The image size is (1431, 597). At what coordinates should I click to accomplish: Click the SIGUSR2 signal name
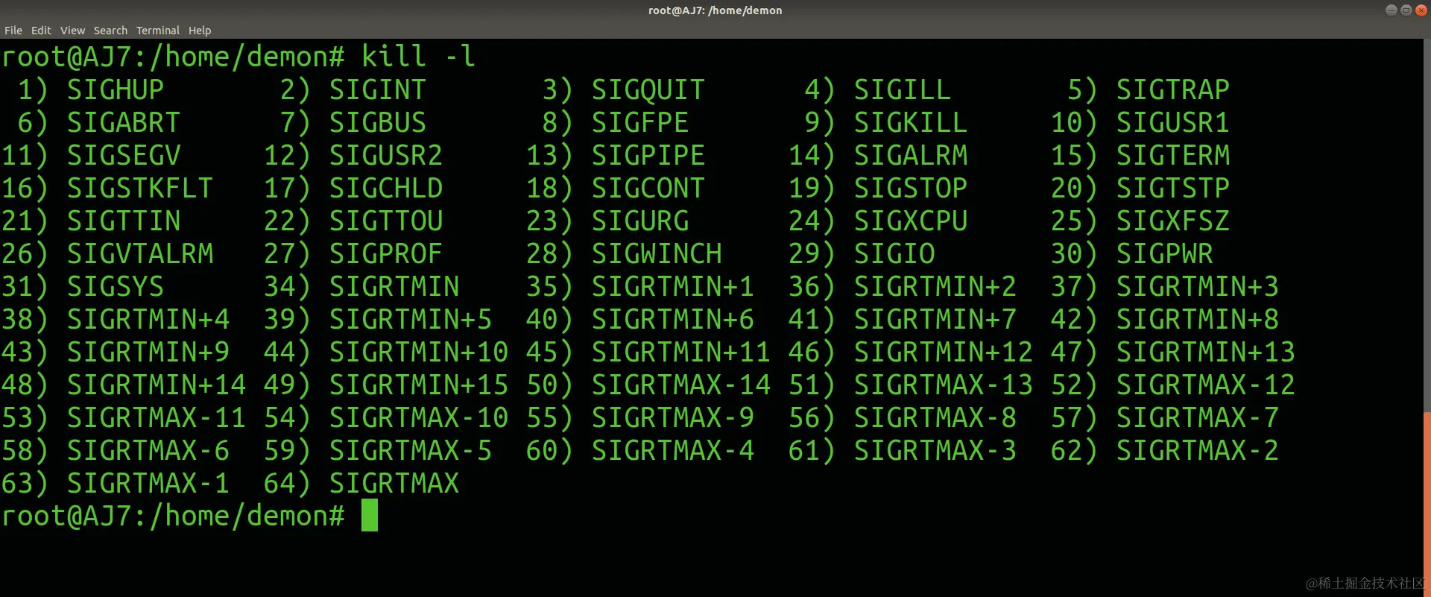coord(385,155)
